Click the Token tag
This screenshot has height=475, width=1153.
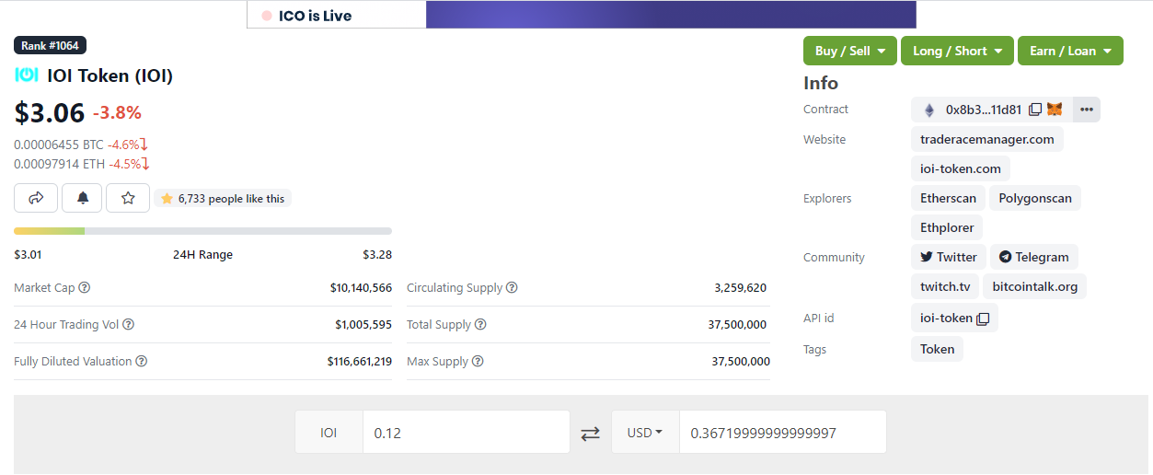[x=937, y=349]
